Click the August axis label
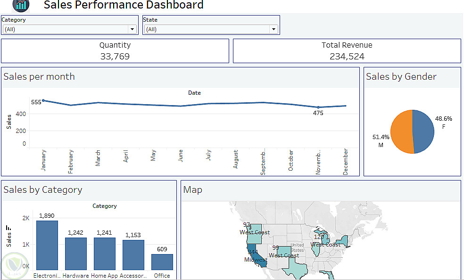This screenshot has width=464, height=280. click(236, 159)
